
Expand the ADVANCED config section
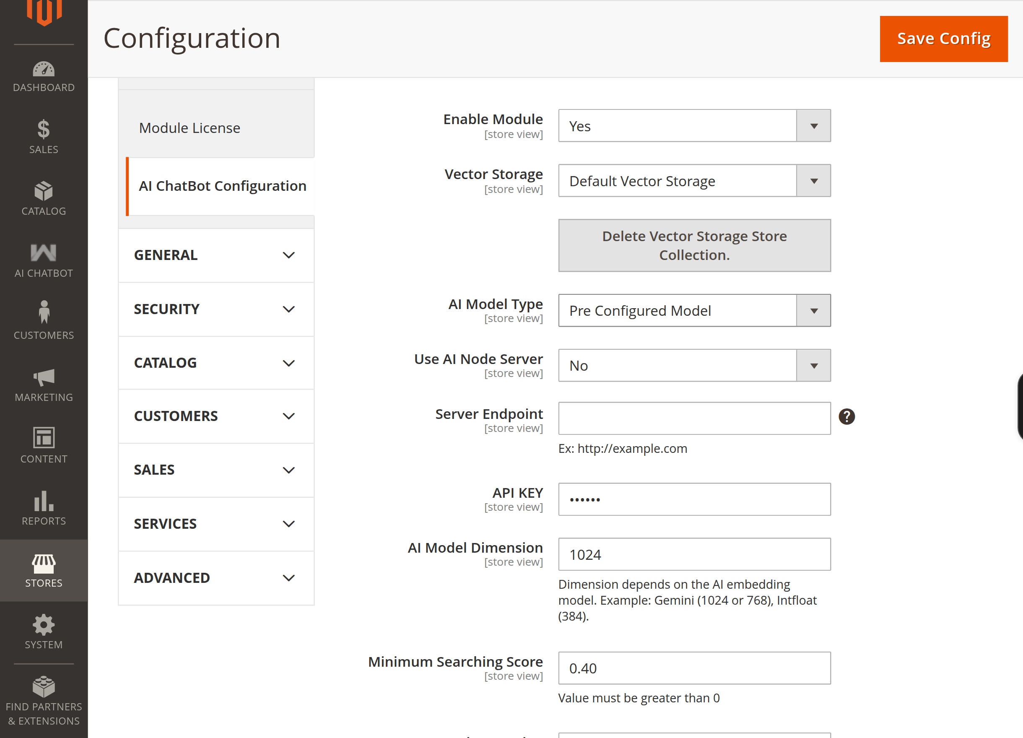pos(216,578)
